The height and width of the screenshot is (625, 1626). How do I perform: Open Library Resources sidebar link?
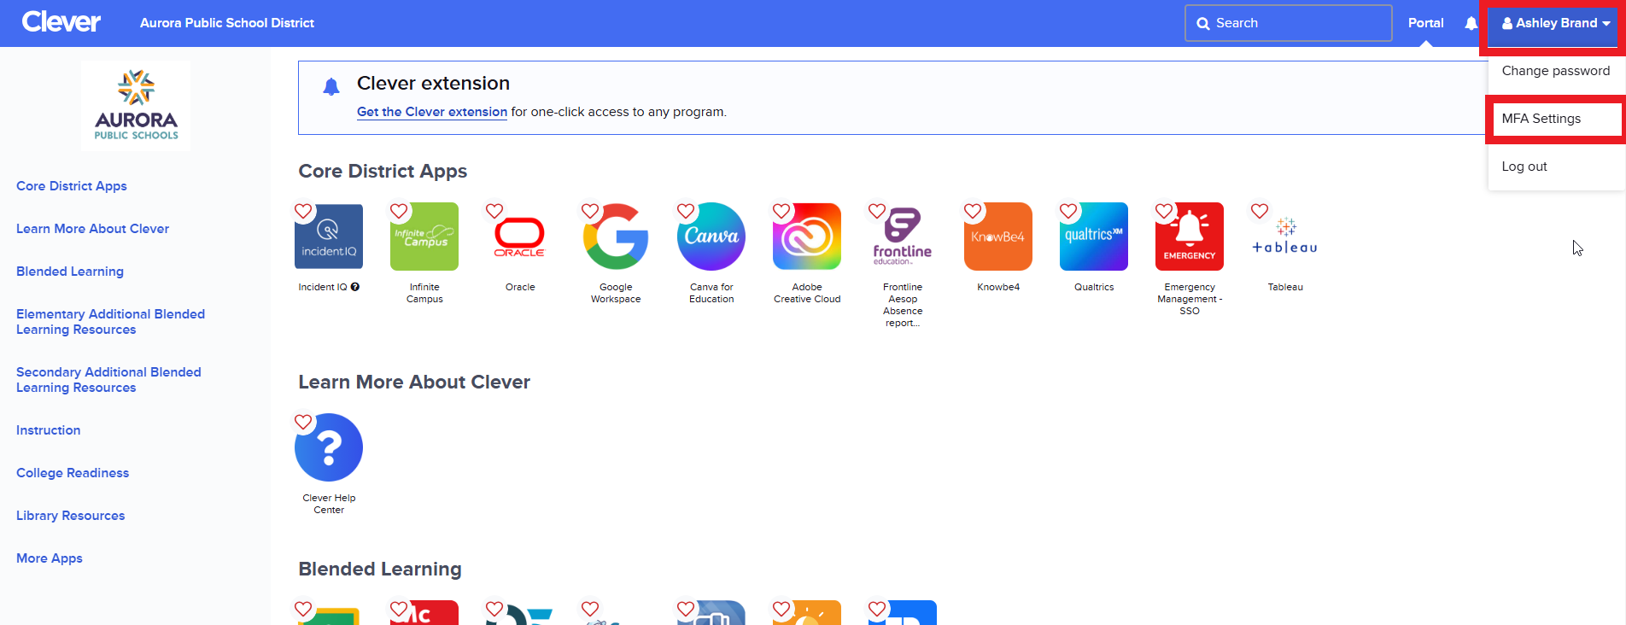[x=71, y=516]
